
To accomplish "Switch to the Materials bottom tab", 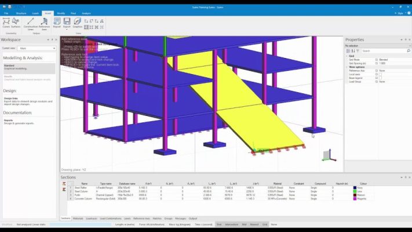I will 78,218.
